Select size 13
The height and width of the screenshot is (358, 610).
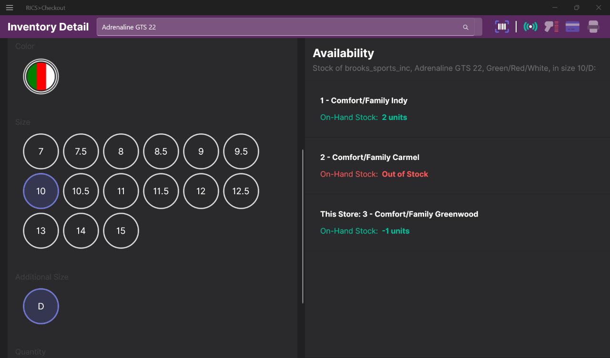[x=41, y=231]
